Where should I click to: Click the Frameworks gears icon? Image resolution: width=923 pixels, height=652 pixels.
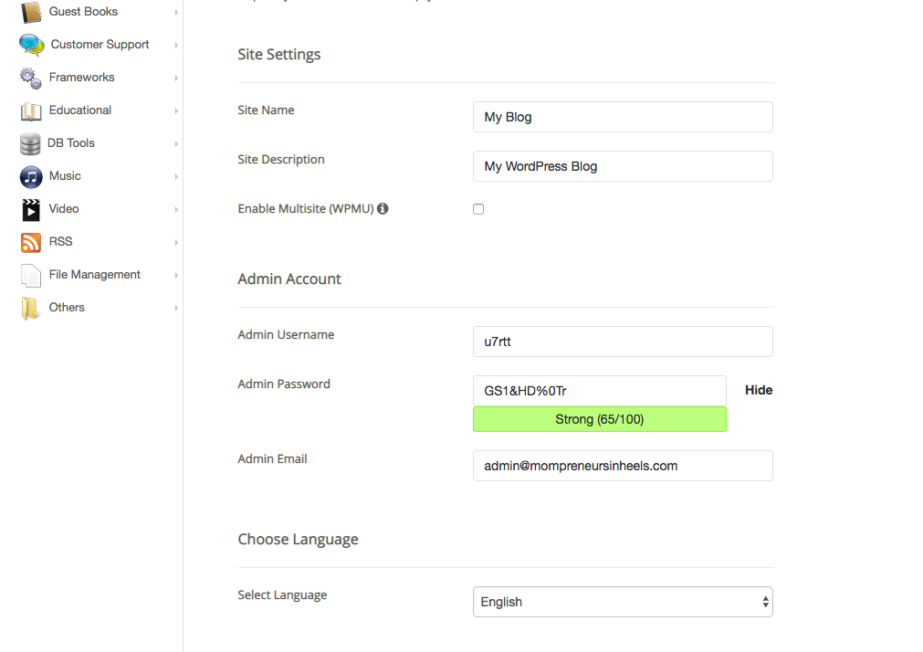click(31, 78)
